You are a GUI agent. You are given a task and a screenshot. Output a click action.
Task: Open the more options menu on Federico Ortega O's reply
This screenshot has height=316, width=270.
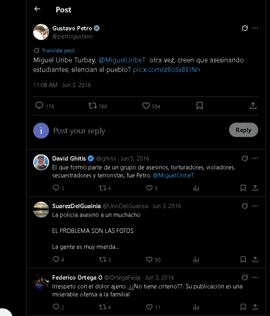pos(255,277)
